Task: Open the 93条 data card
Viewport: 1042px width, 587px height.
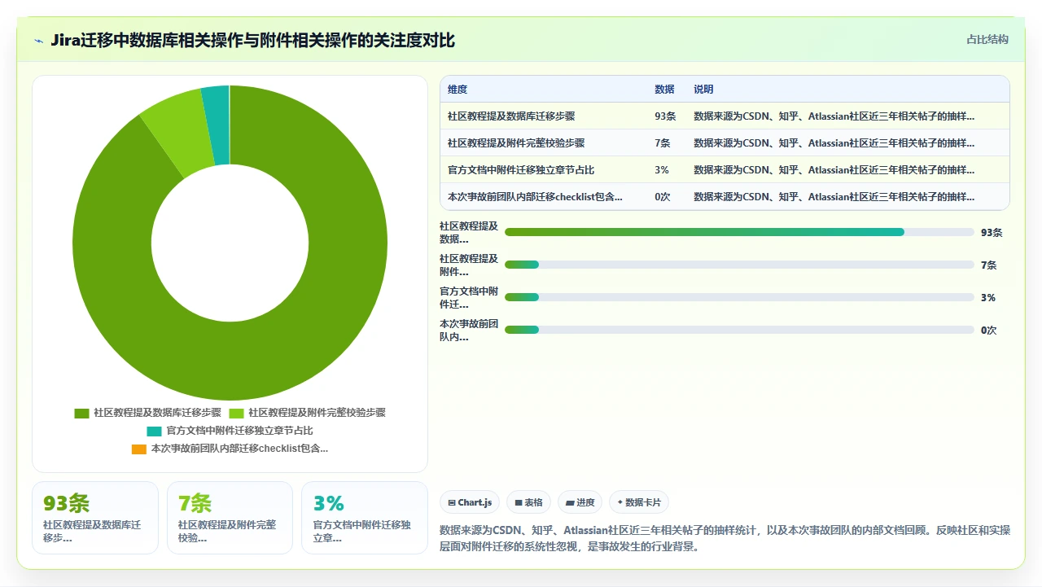Action: pyautogui.click(x=95, y=518)
